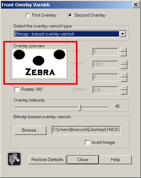Click the bitmap file path field
This screenshot has width=141, height=178.
pos(86,130)
